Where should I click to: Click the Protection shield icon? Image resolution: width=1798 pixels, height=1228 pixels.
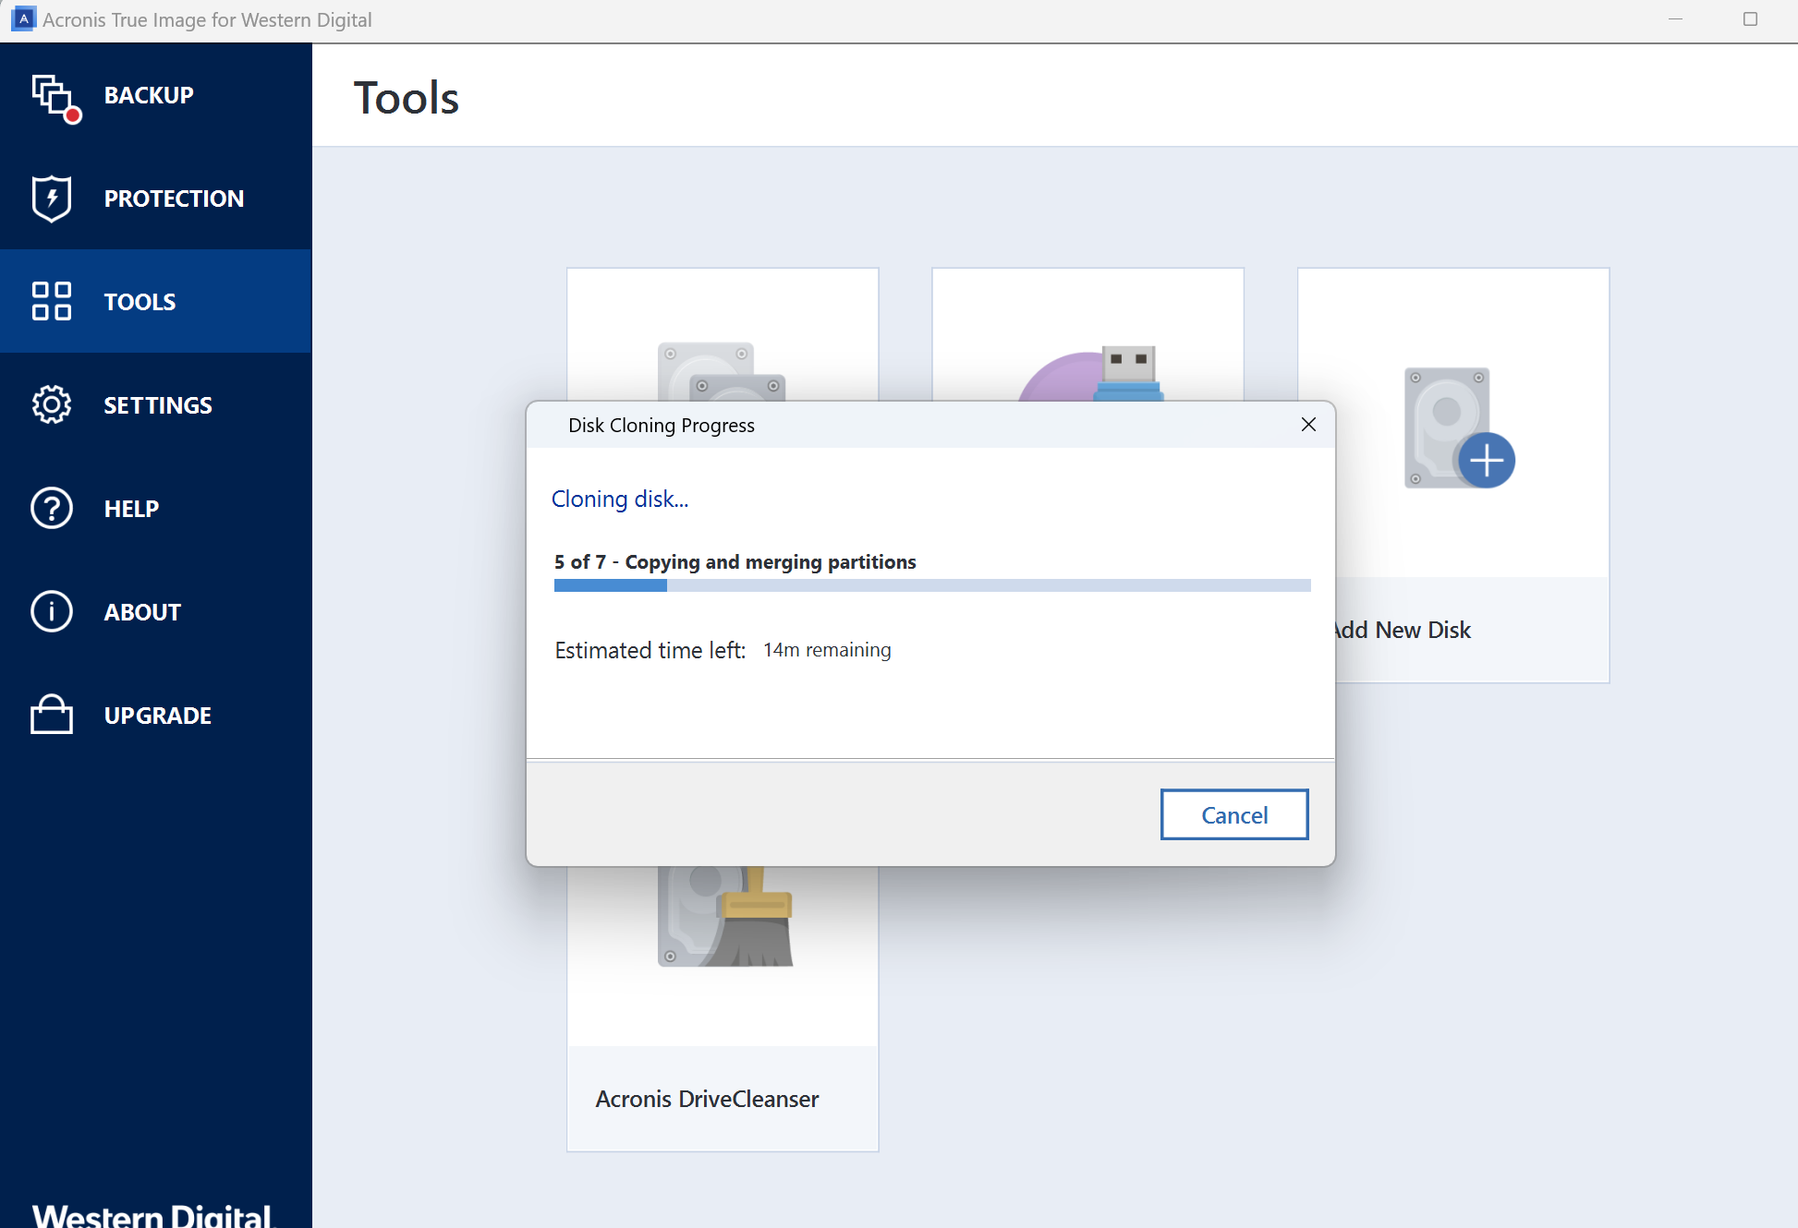pos(52,199)
